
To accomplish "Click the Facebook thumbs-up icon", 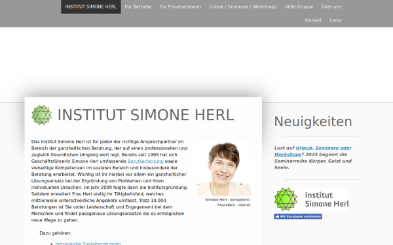I will [277, 216].
